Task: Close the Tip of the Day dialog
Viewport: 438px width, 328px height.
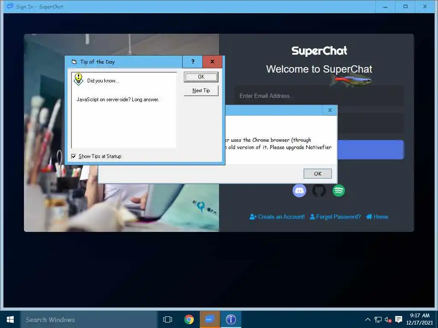Action: pyautogui.click(x=212, y=61)
